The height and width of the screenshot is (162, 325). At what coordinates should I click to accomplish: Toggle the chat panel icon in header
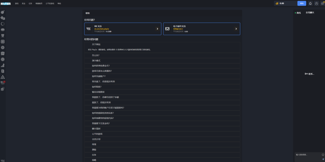pos(322,3)
